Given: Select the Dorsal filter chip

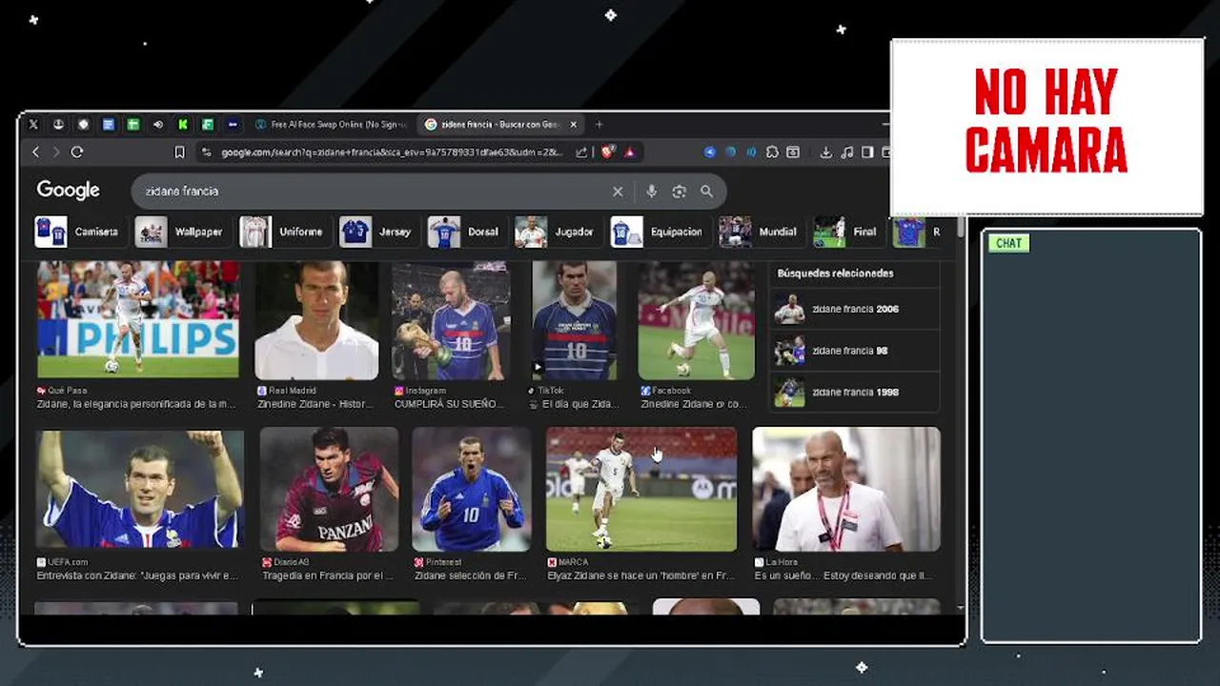Looking at the screenshot, I should (x=465, y=232).
